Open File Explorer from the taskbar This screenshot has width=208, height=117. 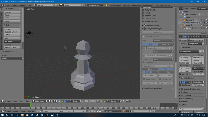coord(22,115)
